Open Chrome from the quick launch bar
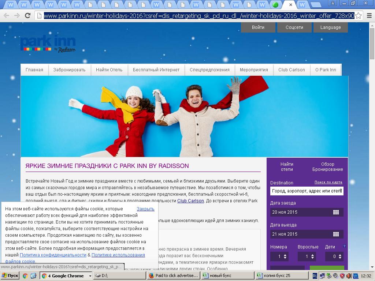Viewport: 375px width, 281px height. [x=25, y=276]
